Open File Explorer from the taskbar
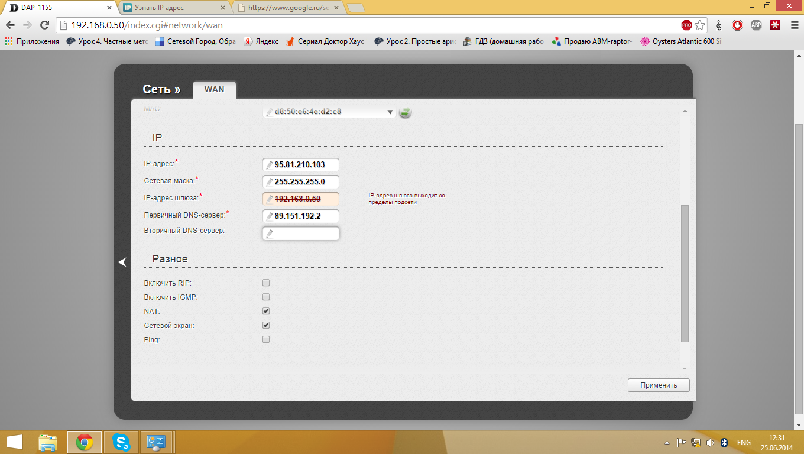Viewport: 804px width, 454px height. [48, 442]
